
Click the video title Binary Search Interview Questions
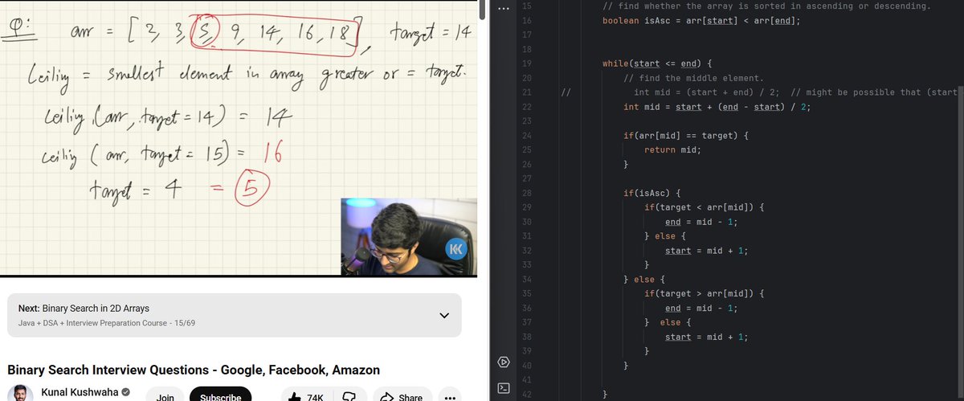(x=194, y=370)
